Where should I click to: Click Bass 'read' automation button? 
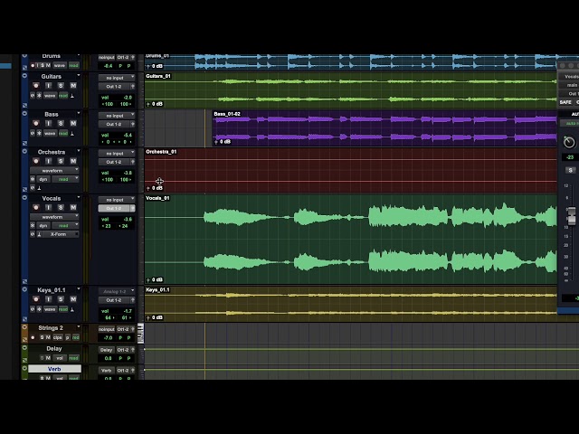pos(63,133)
